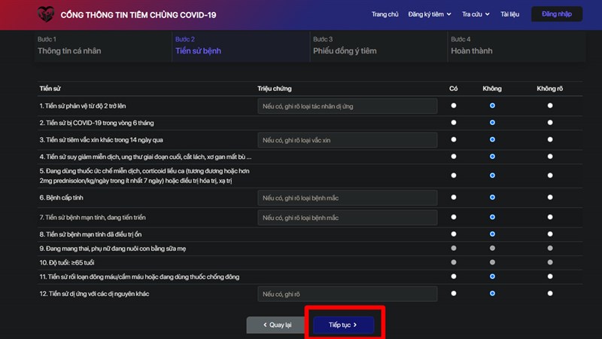Click the Tiền sử column header
The width and height of the screenshot is (602, 339).
(50, 88)
